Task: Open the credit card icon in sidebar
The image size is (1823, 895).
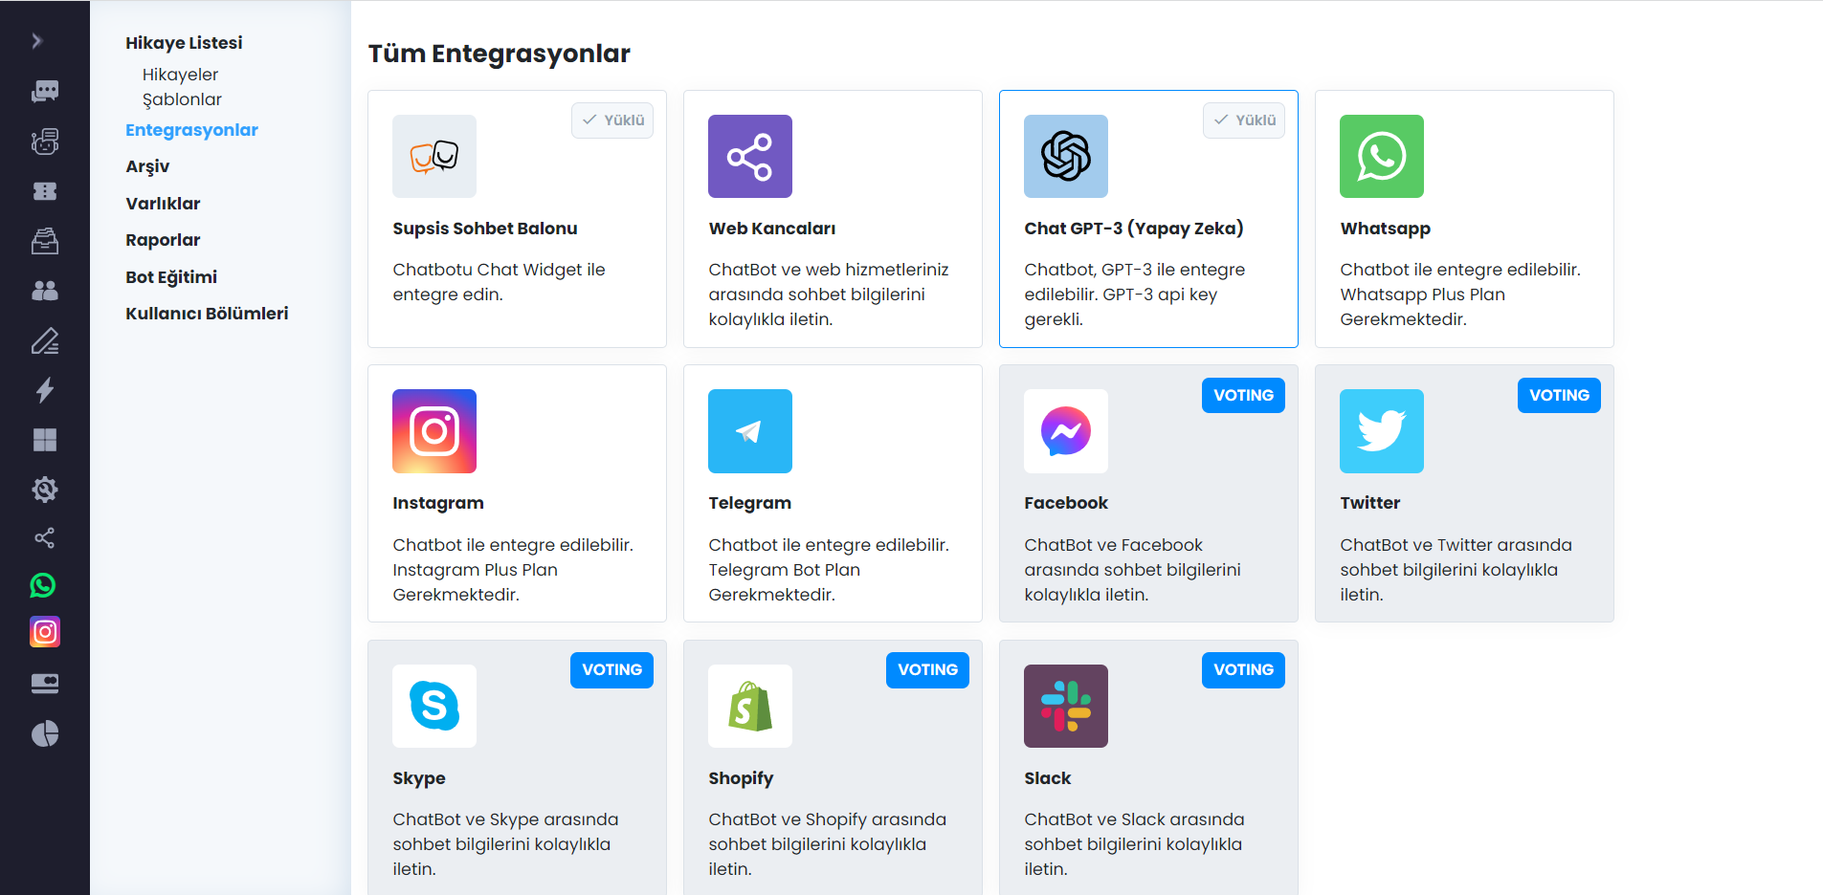Action: (45, 683)
